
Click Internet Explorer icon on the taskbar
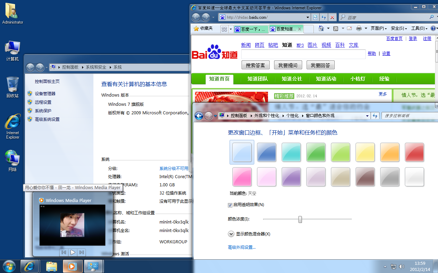[29, 266]
